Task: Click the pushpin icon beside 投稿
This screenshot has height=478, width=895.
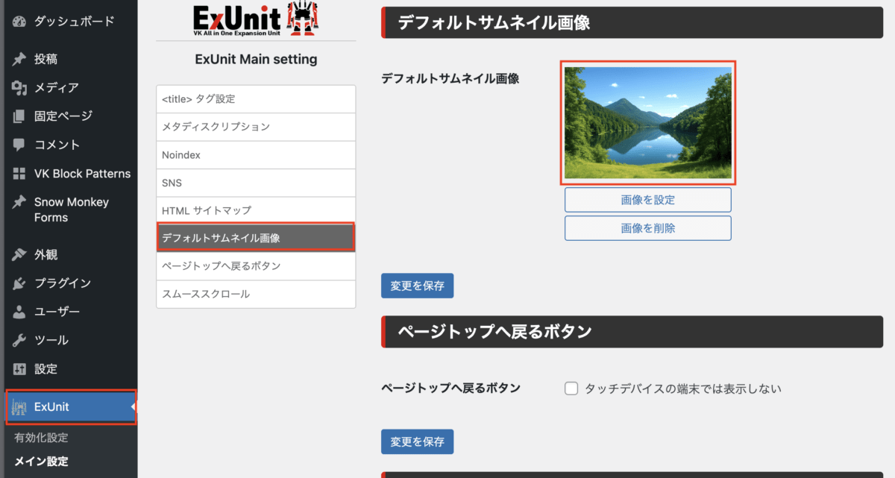Action: pos(19,59)
